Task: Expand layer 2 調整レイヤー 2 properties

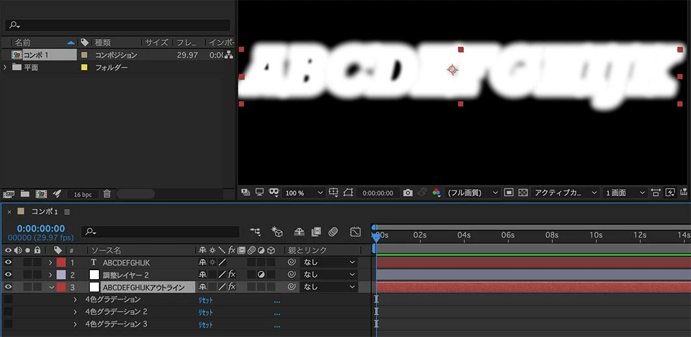Action: pos(50,275)
